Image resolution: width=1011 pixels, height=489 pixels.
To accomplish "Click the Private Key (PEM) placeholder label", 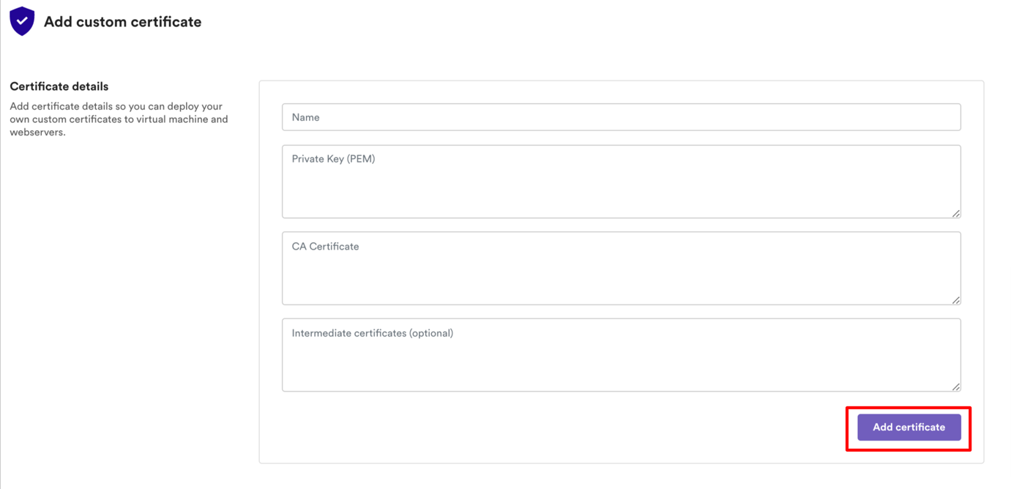I will (x=333, y=159).
